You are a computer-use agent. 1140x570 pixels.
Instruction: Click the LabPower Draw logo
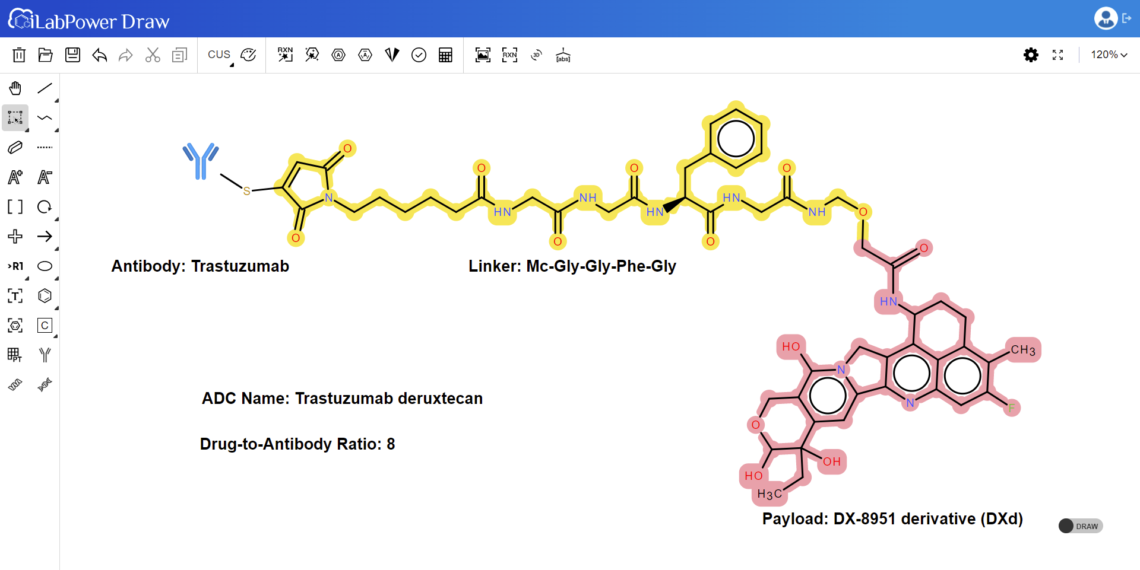pos(89,20)
